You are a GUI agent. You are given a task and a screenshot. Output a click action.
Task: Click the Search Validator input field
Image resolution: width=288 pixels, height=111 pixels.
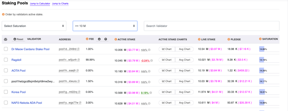[x=211, y=26]
